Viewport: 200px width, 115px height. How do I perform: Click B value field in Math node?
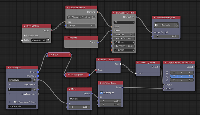coord(80,107)
